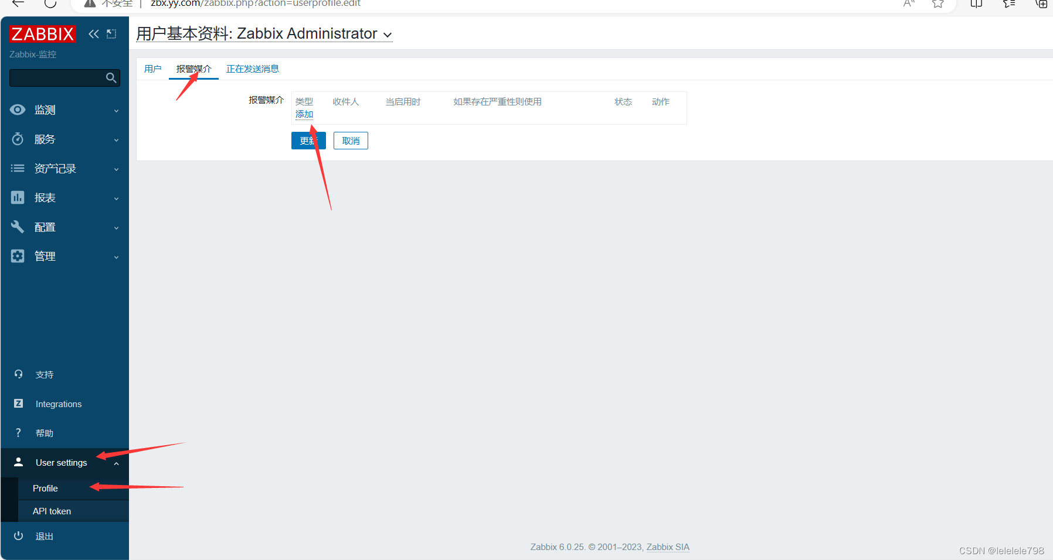Click the 状态 column header

click(x=623, y=101)
